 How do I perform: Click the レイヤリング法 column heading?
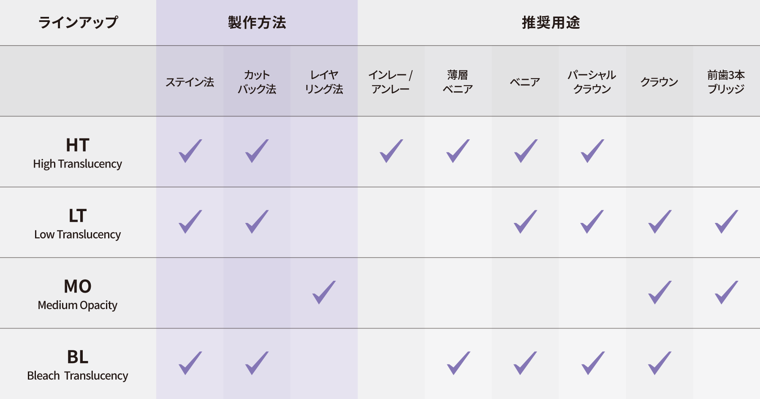coord(324,81)
